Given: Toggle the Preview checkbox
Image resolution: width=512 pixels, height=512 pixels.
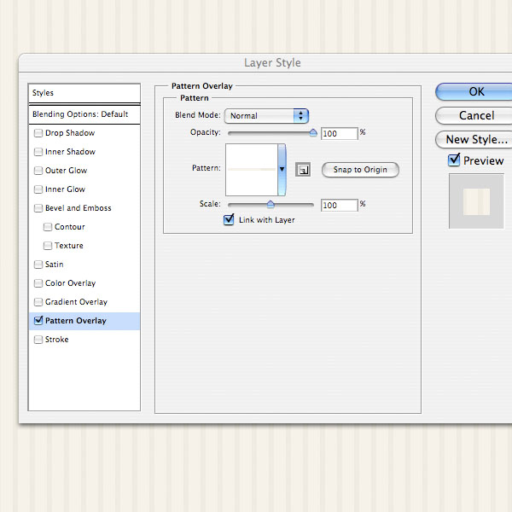Looking at the screenshot, I should [454, 160].
